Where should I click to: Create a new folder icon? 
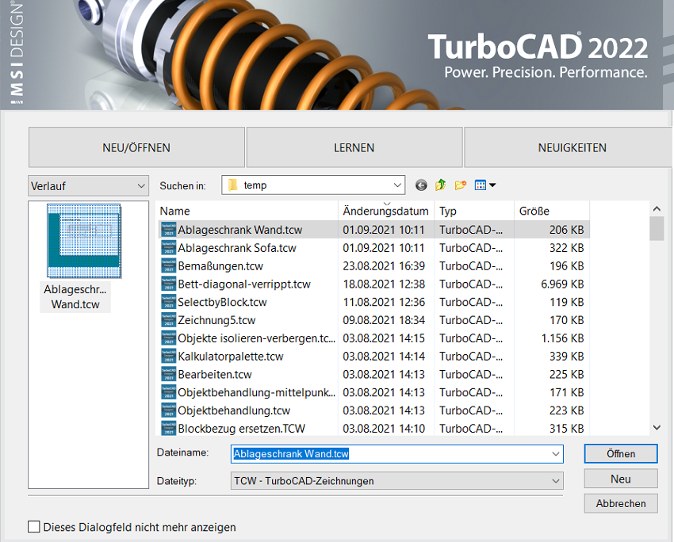[x=461, y=185]
